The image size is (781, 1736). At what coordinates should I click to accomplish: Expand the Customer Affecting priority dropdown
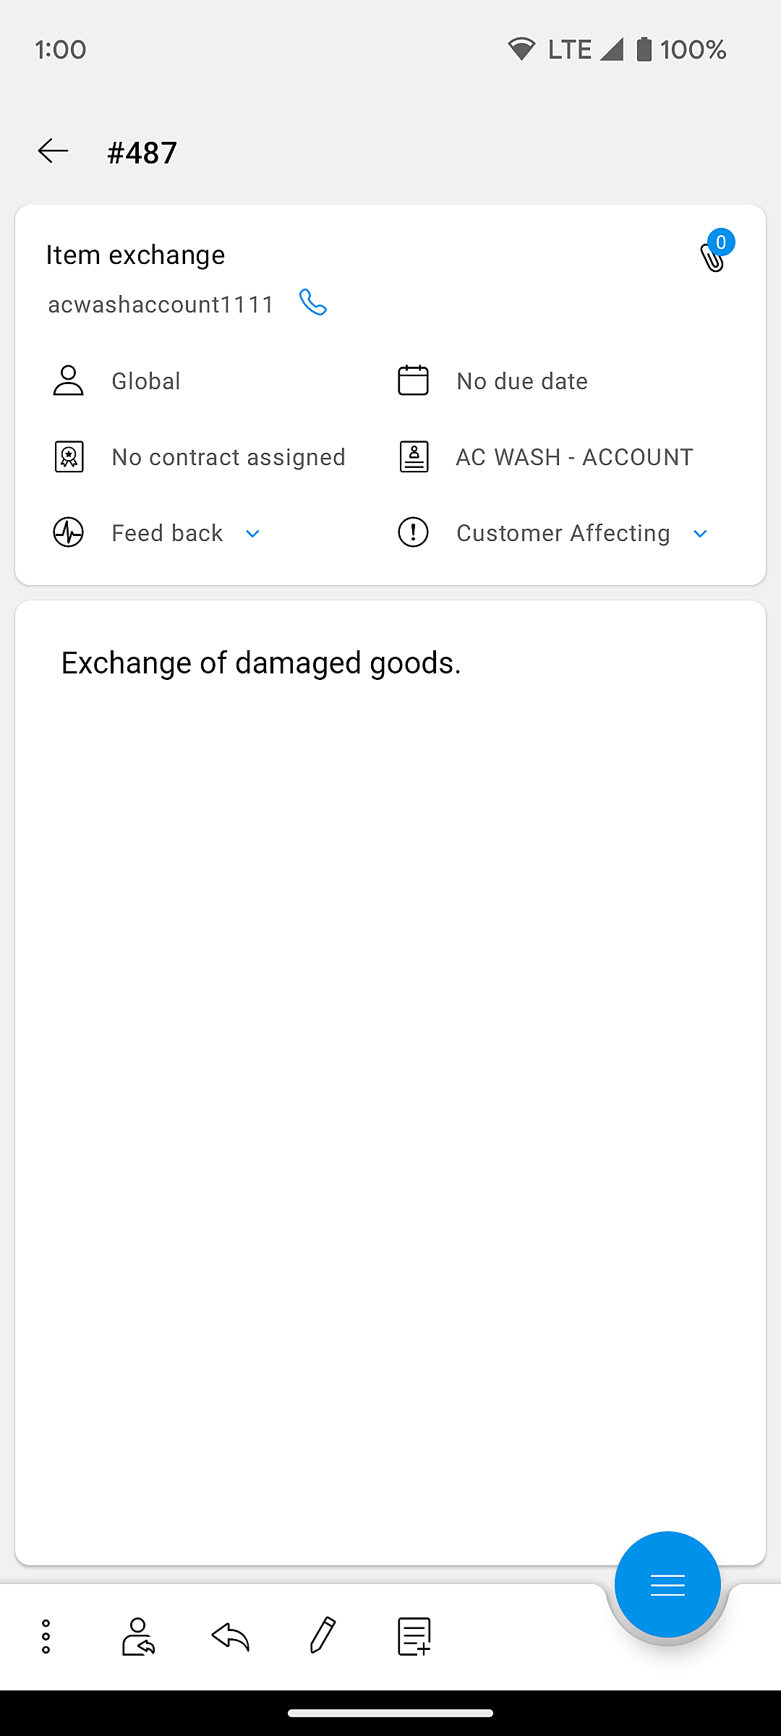click(699, 534)
